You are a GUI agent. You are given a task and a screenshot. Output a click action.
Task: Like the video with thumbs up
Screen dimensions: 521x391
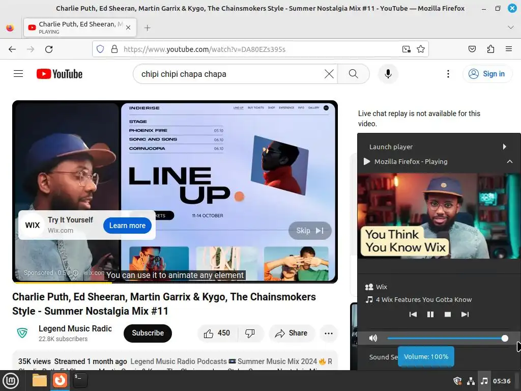(x=217, y=333)
